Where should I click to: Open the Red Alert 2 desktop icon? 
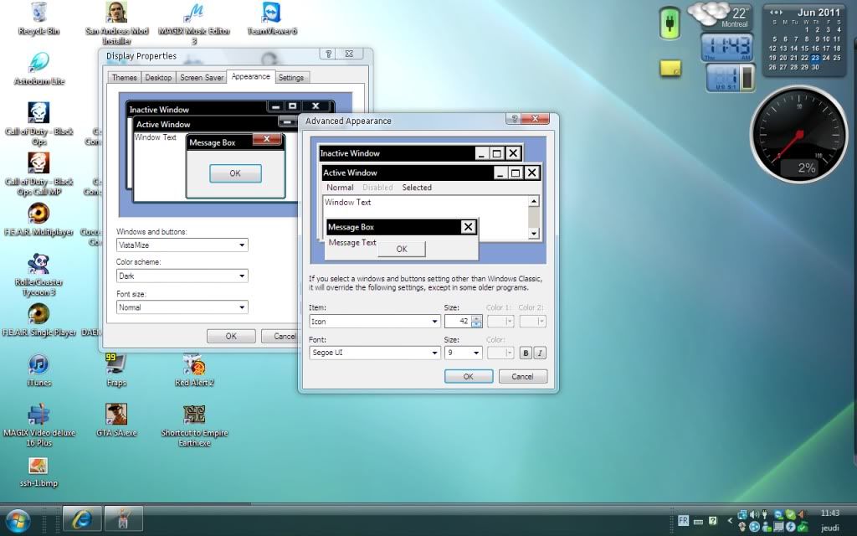tap(194, 365)
